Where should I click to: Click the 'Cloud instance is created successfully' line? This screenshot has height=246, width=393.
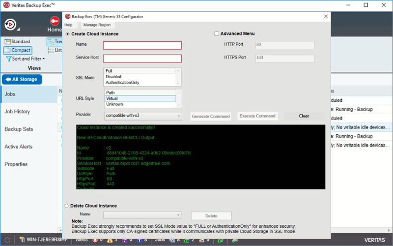click(x=116, y=127)
